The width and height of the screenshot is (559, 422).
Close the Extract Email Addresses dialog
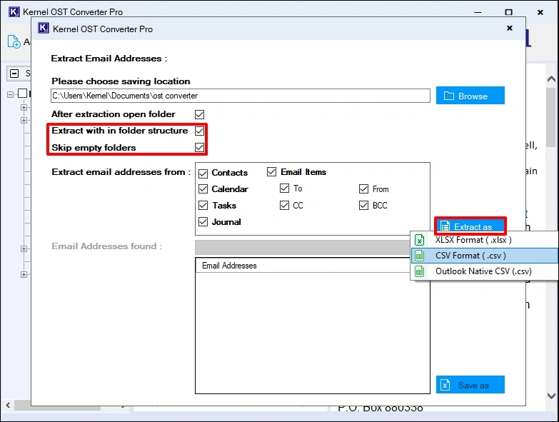(509, 29)
